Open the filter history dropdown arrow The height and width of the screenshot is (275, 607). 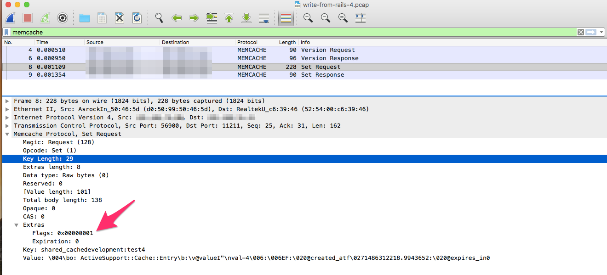[x=601, y=32]
